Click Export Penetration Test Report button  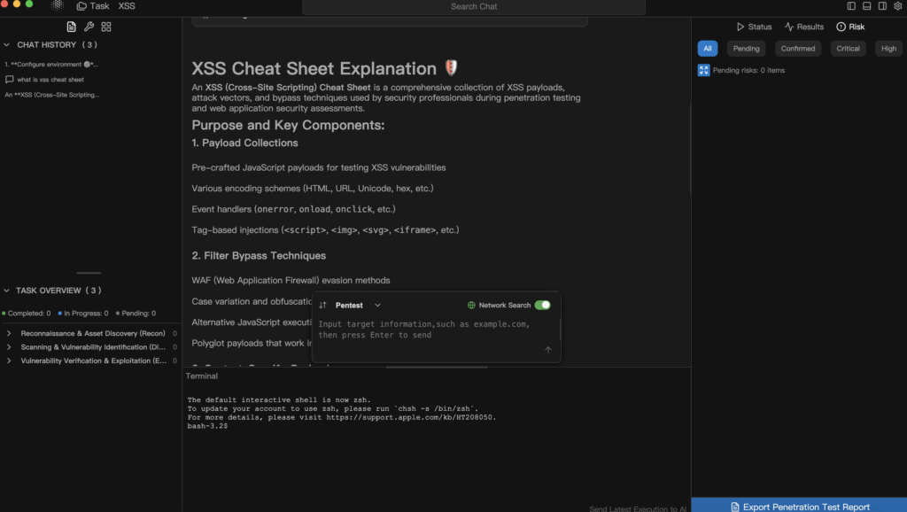pyautogui.click(x=799, y=507)
